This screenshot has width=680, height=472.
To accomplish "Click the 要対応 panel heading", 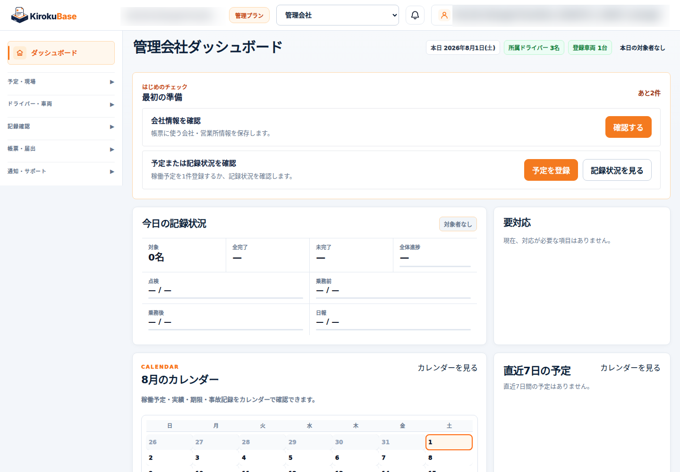I will point(517,223).
